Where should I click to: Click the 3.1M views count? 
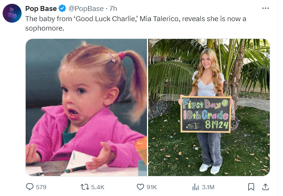point(208,187)
